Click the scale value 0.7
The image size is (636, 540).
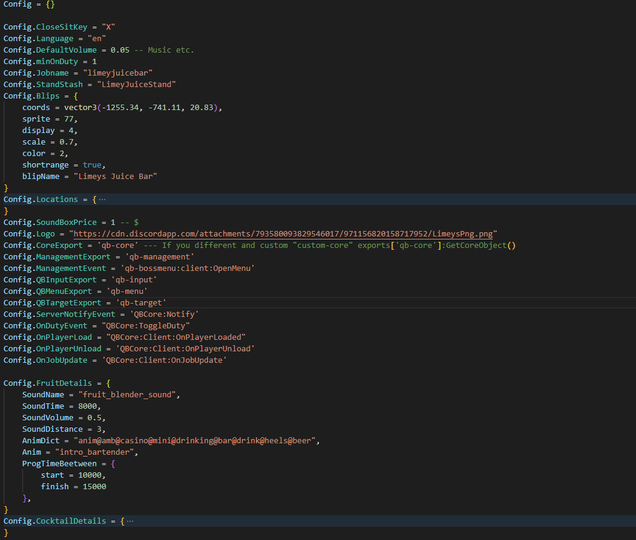67,142
